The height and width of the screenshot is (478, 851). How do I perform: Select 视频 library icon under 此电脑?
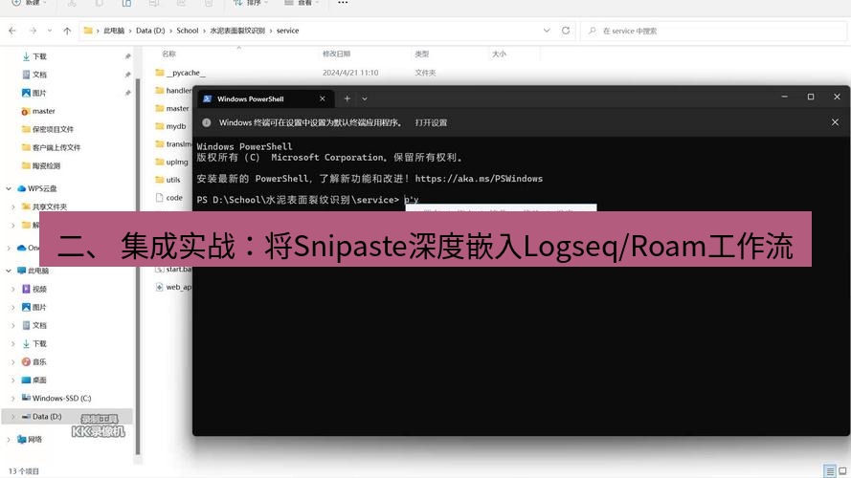click(26, 290)
